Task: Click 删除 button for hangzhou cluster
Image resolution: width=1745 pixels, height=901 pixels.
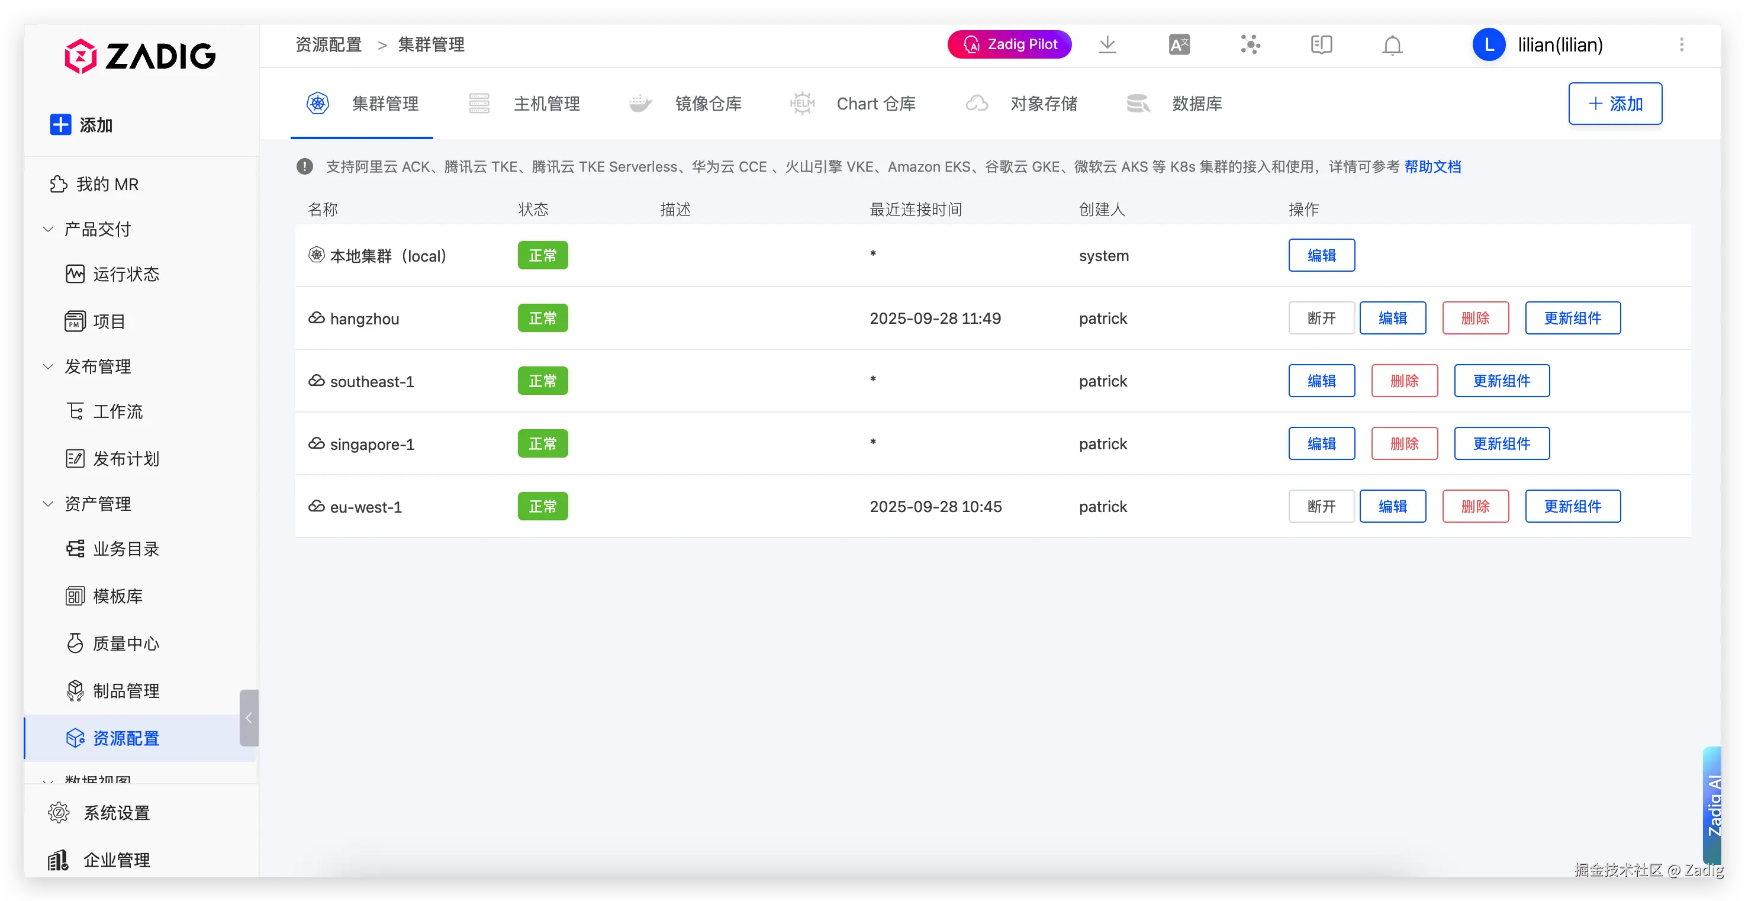Action: pyautogui.click(x=1476, y=318)
